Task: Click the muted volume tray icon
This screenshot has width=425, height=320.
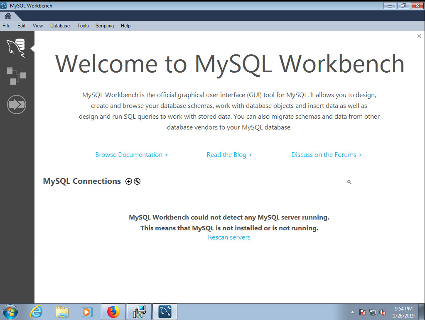Action: click(x=383, y=312)
